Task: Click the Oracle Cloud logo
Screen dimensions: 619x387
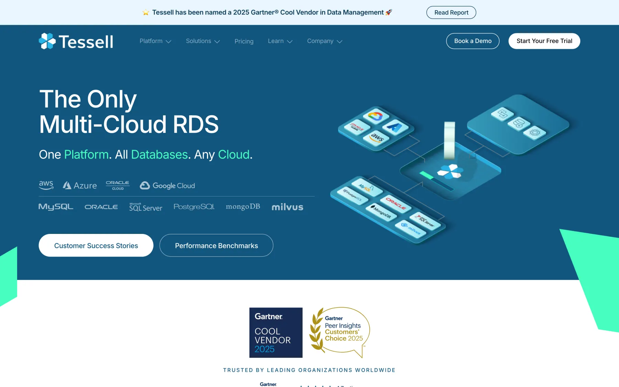Action: 118,185
